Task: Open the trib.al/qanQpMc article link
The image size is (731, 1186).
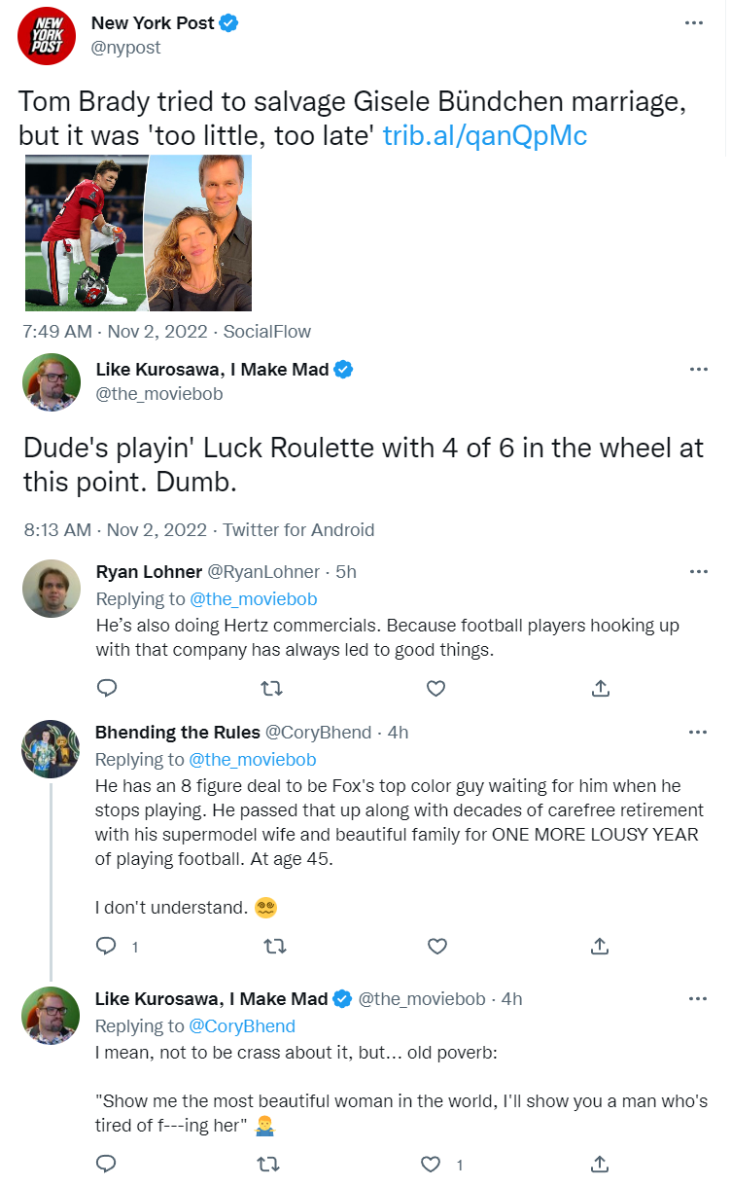Action: pyautogui.click(x=485, y=135)
